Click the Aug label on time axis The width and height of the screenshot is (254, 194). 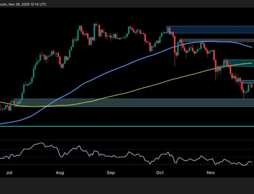tap(60, 173)
